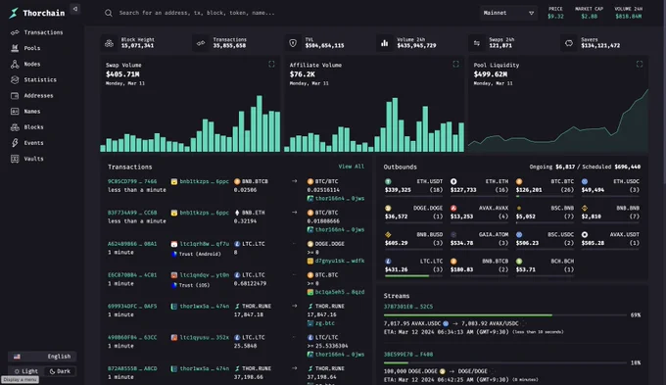Click the 10% stream progress bar
The height and width of the screenshot is (385, 666).
pos(505,362)
